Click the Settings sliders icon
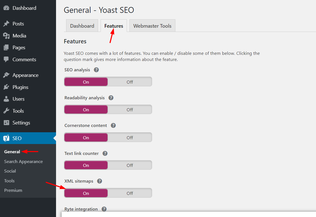 pyautogui.click(x=6, y=123)
